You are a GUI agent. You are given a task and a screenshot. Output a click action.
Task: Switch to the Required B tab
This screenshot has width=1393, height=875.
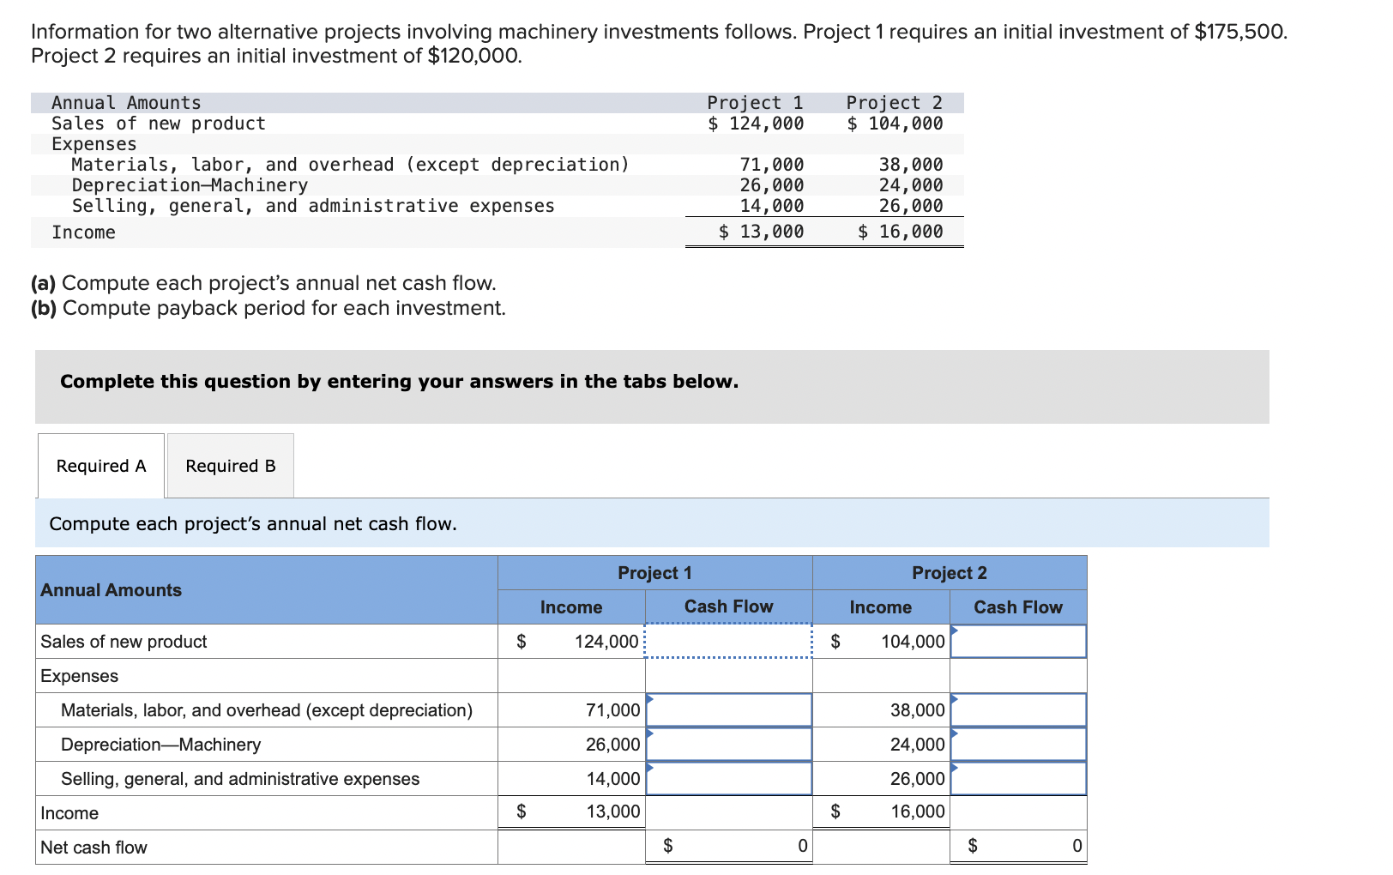click(229, 465)
